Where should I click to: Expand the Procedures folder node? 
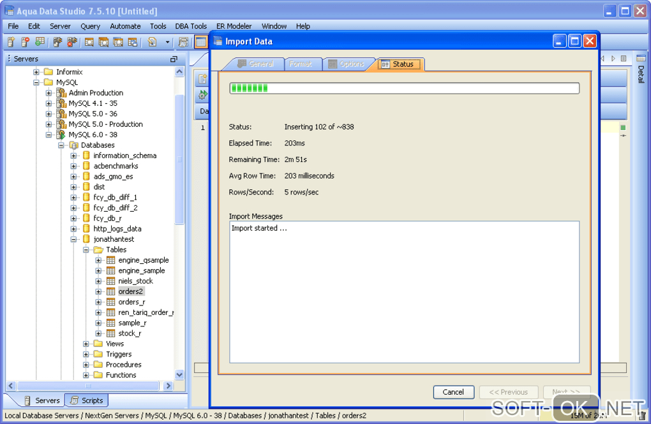click(x=86, y=365)
